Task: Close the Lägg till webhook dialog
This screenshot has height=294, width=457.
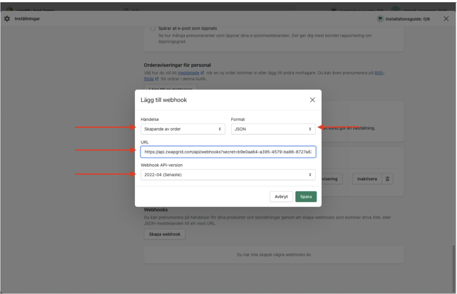Action: click(312, 100)
